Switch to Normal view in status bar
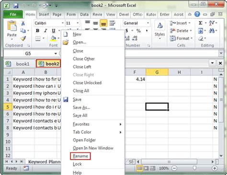The image size is (227, 175). [x=139, y=168]
